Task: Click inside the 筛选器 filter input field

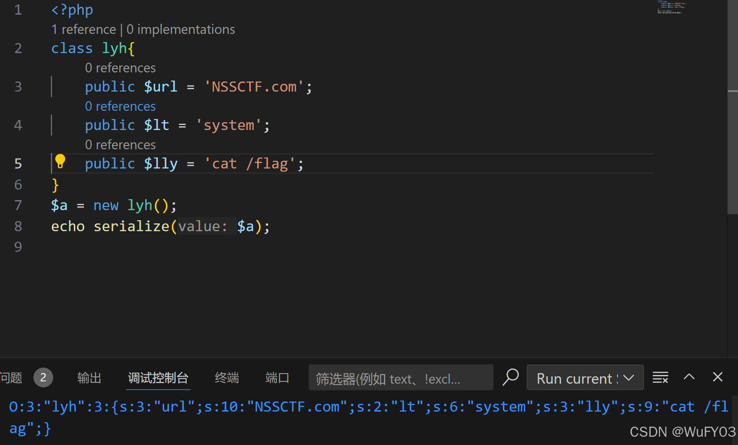Action: click(x=401, y=378)
